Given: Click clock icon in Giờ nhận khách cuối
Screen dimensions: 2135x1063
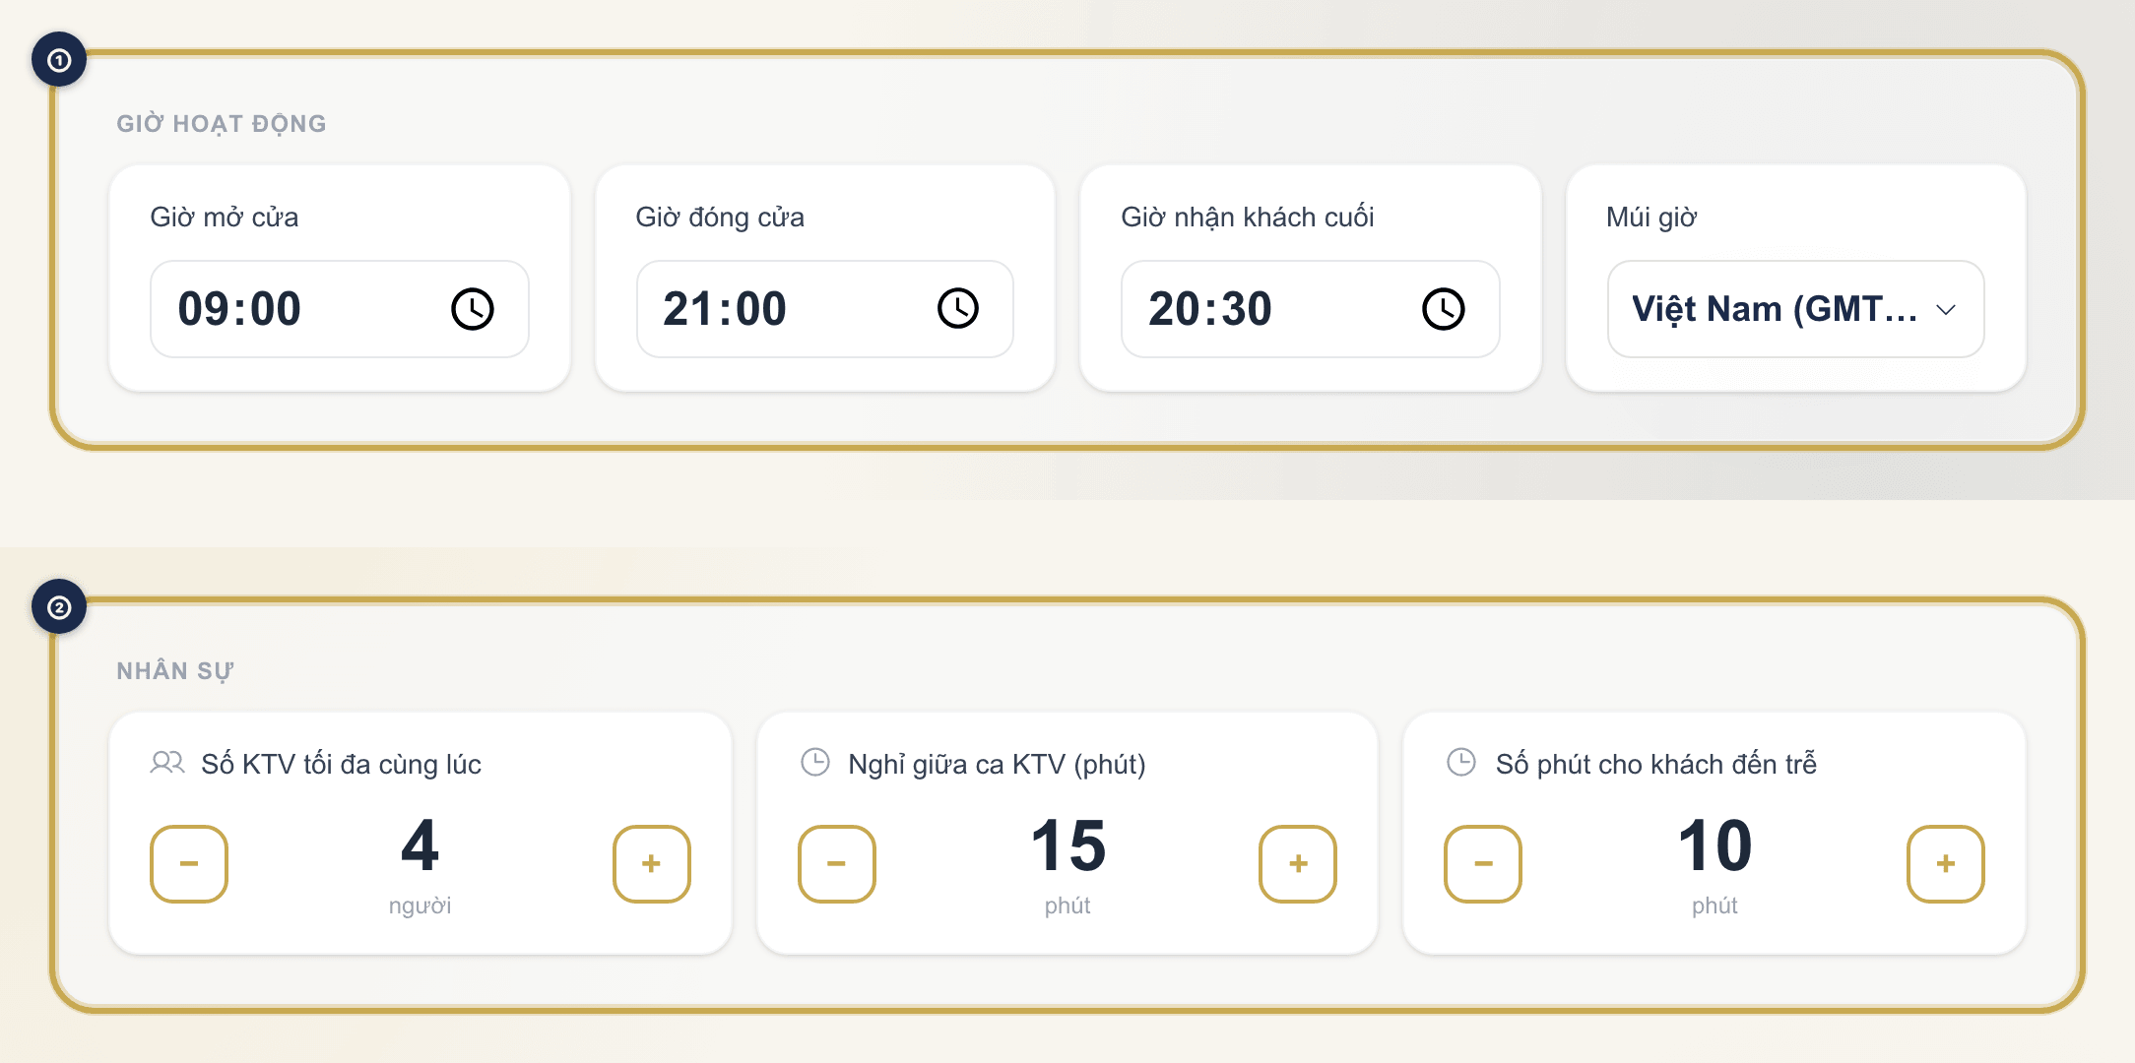Looking at the screenshot, I should [1444, 309].
